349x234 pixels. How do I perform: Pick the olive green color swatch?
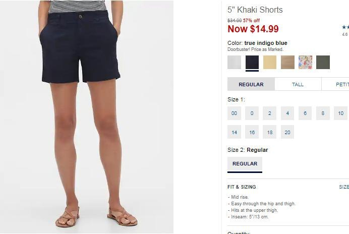point(323,62)
